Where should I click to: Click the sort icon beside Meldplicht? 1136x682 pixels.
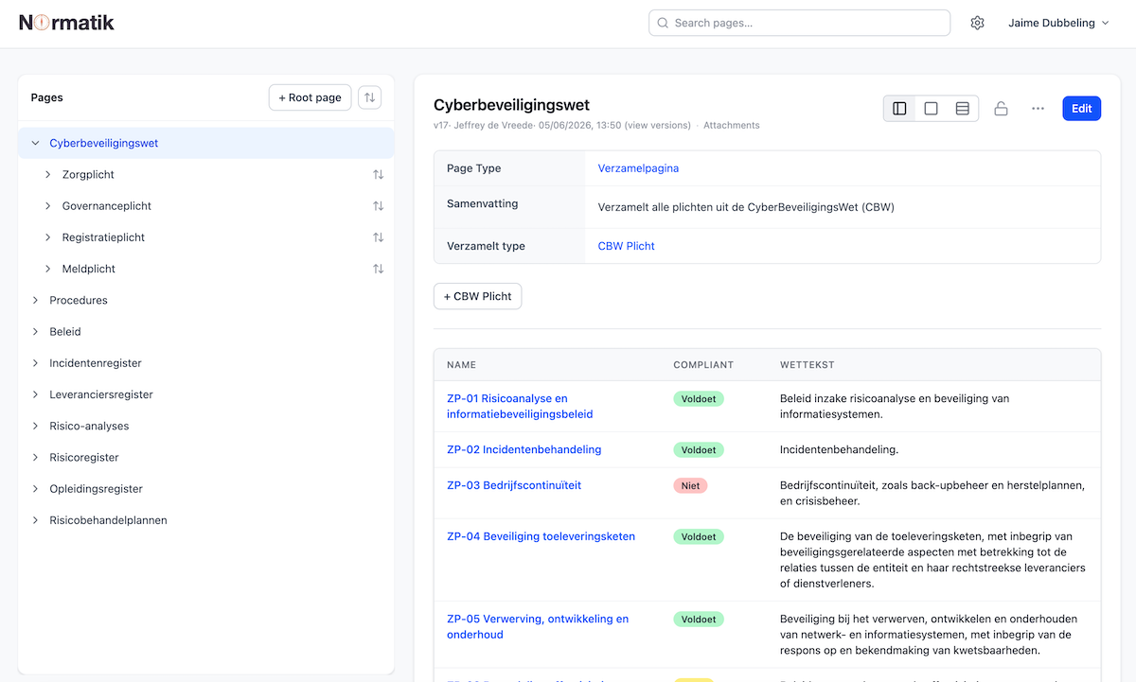(x=379, y=269)
